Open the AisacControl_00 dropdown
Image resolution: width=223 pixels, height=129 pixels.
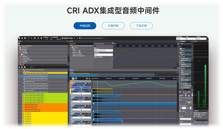coord(104,50)
